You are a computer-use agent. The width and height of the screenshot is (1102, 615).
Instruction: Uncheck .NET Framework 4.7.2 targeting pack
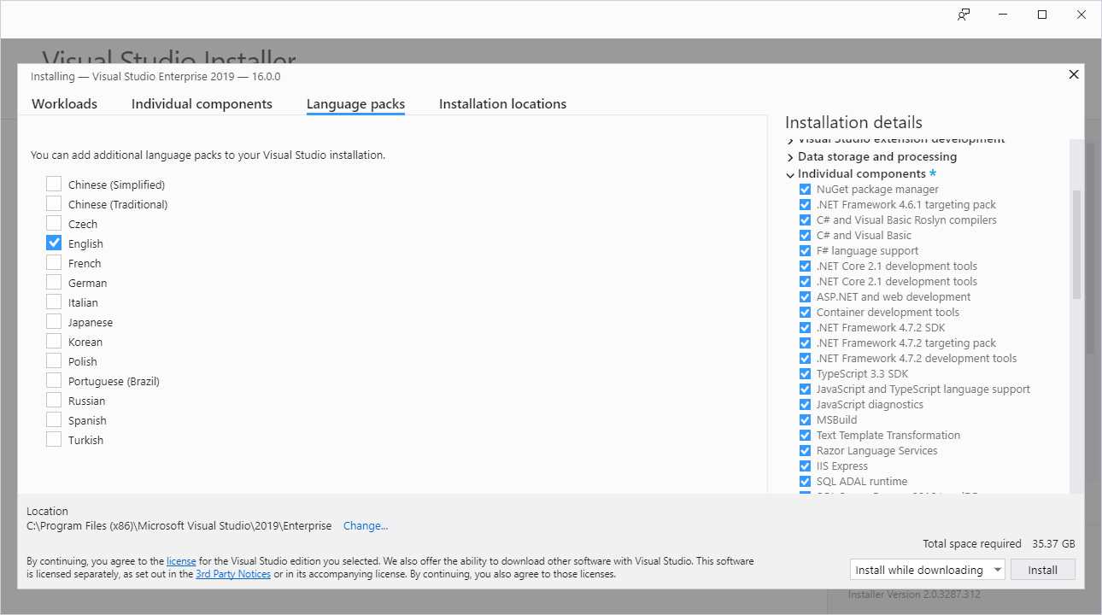(x=805, y=343)
